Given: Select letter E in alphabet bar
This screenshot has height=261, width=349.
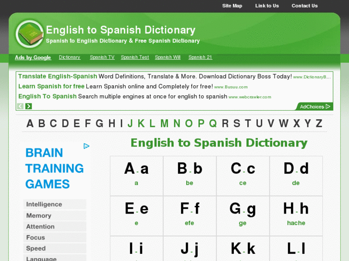Looking at the screenshot, I should [x=77, y=123].
